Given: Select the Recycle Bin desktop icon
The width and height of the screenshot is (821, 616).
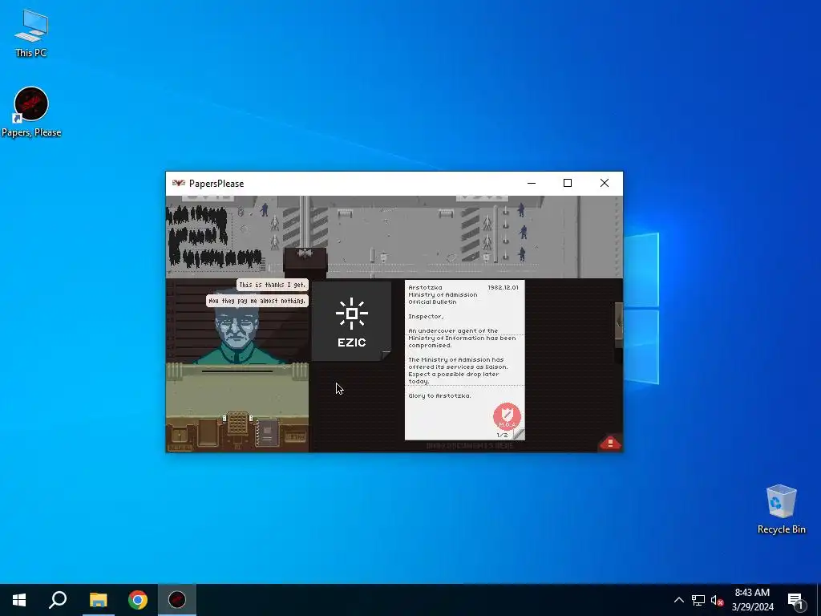Looking at the screenshot, I should click(x=781, y=509).
